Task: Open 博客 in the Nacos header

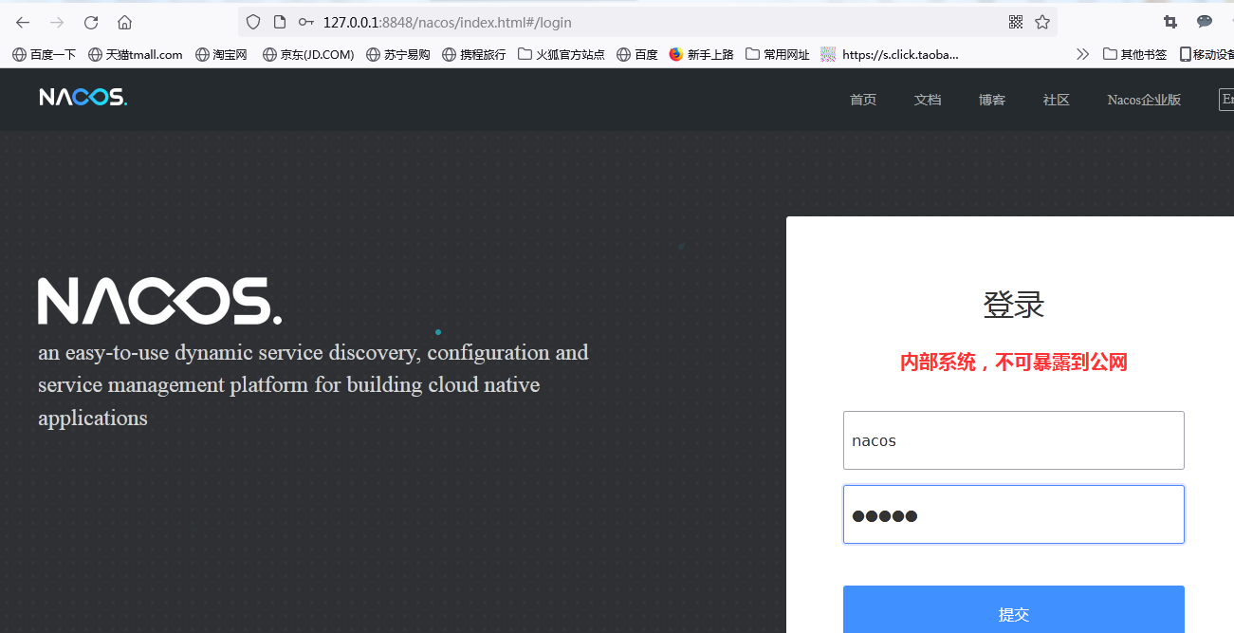Action: click(992, 100)
